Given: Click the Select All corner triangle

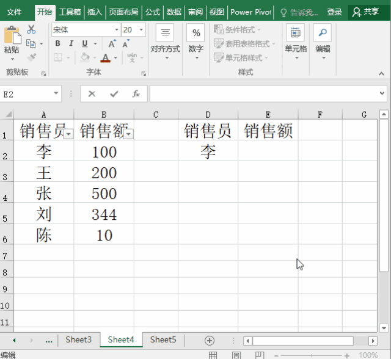Looking at the screenshot, I should coord(8,114).
